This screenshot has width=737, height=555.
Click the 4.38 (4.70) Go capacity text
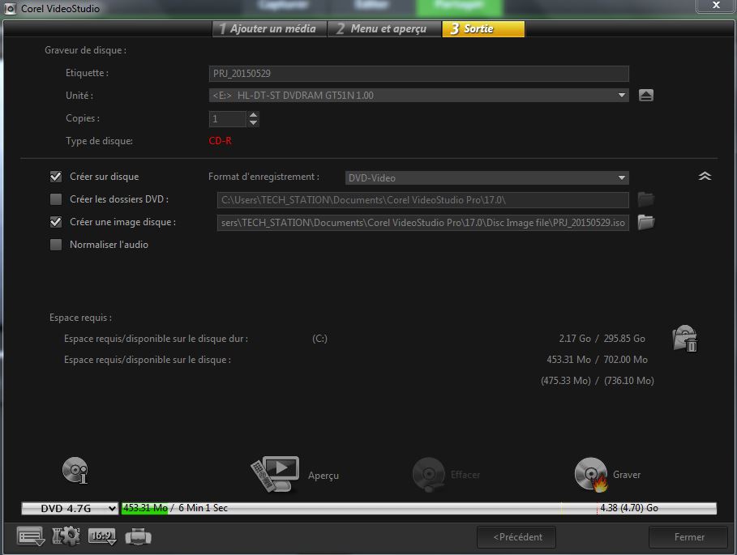pos(629,507)
